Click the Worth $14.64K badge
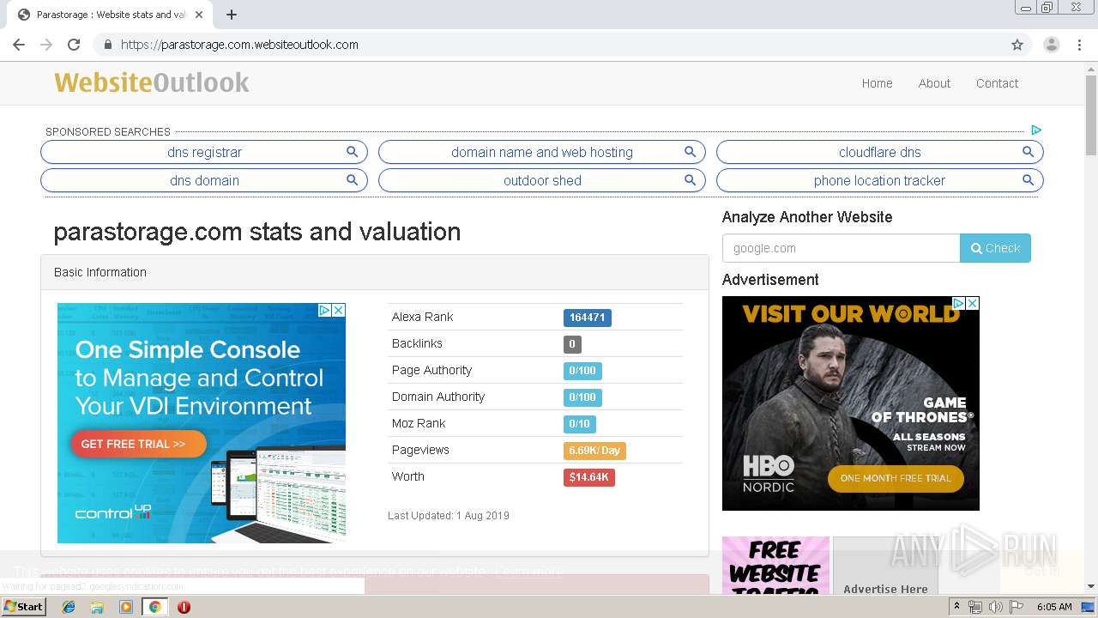1098x618 pixels. [x=588, y=477]
